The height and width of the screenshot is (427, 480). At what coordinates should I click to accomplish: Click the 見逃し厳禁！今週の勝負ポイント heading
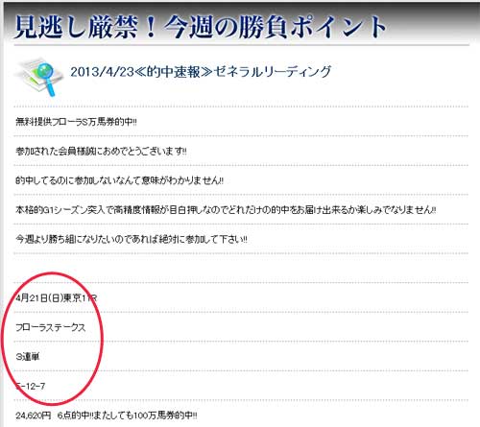(201, 27)
